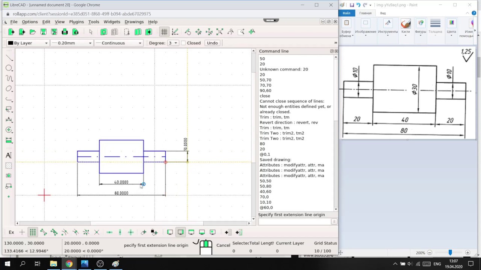Float the Command line dock panel
The image size is (481, 270).
(x=332, y=51)
